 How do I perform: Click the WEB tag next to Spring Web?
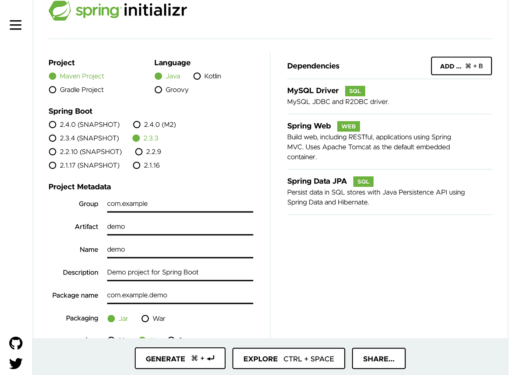tap(348, 126)
